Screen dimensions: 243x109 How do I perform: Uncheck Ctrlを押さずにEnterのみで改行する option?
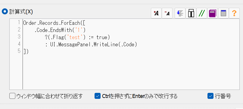pos(98,96)
